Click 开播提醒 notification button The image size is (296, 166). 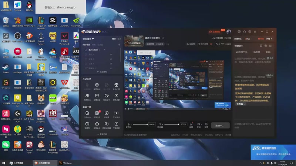(x=218, y=38)
